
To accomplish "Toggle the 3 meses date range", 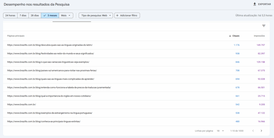I will (x=50, y=16).
